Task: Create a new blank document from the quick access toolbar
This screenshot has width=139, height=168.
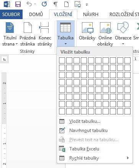Action: point(66,4)
